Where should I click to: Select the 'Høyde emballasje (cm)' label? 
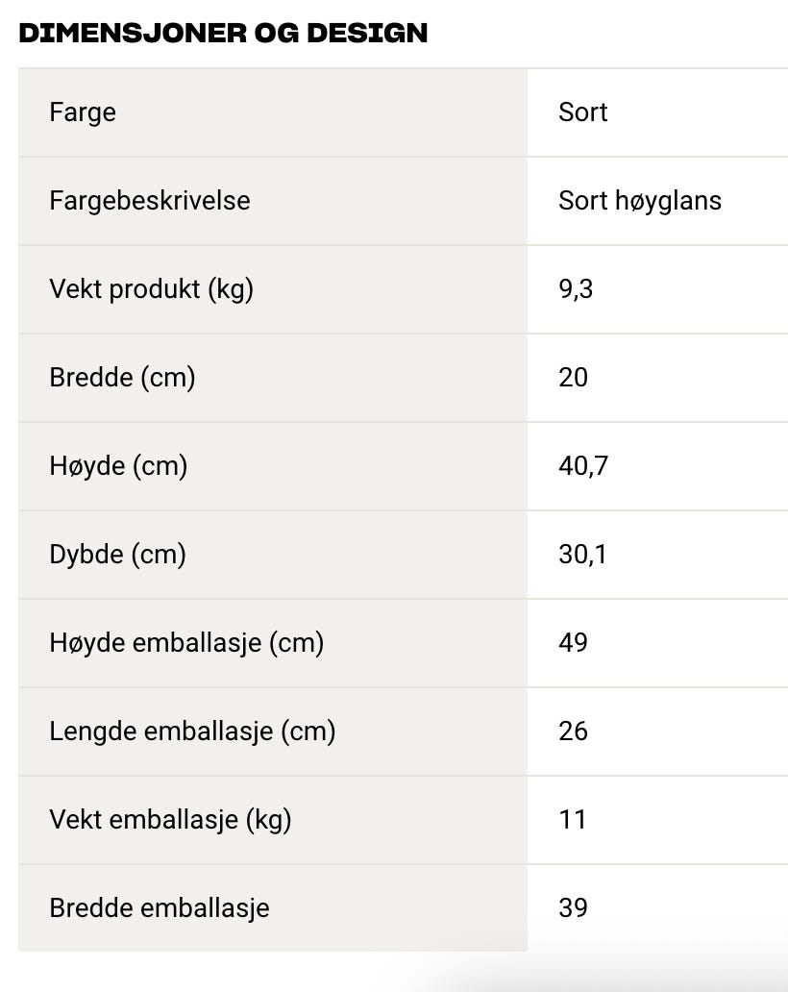[x=186, y=643]
